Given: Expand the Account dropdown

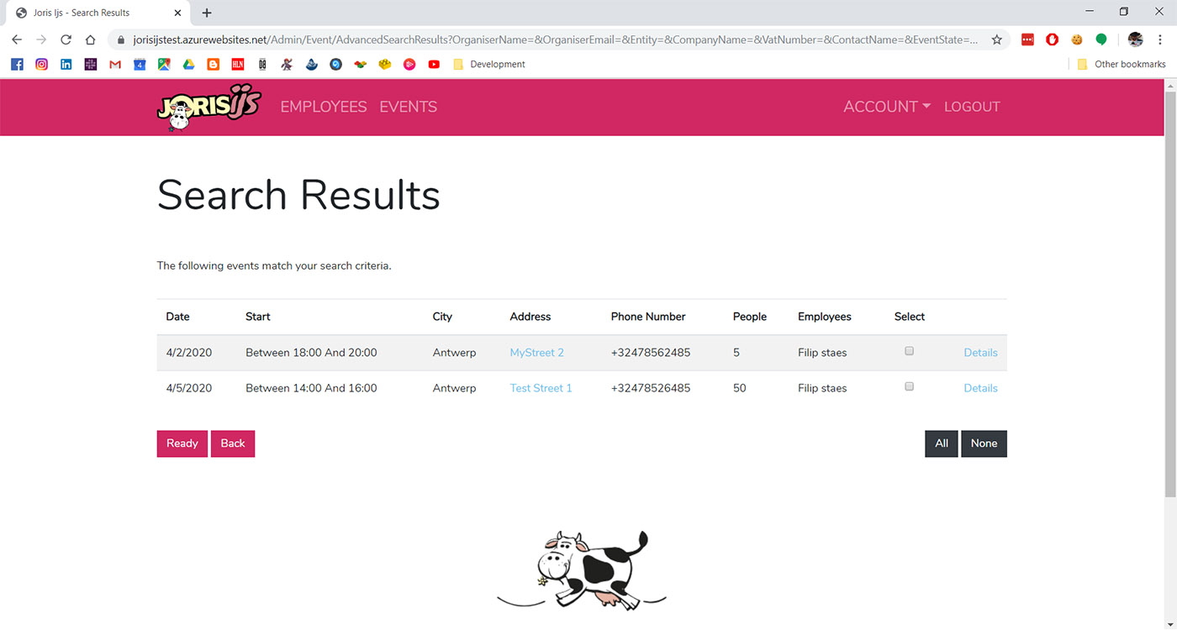Looking at the screenshot, I should 887,107.
